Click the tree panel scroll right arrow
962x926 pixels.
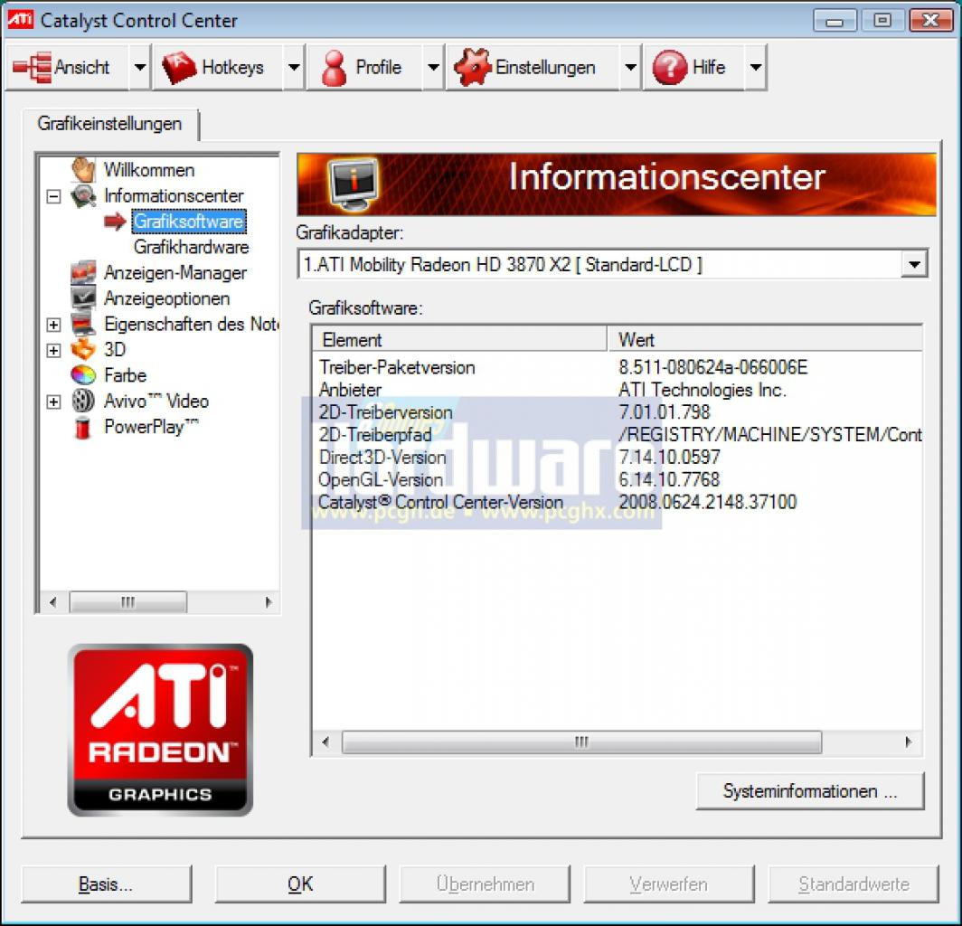[269, 602]
